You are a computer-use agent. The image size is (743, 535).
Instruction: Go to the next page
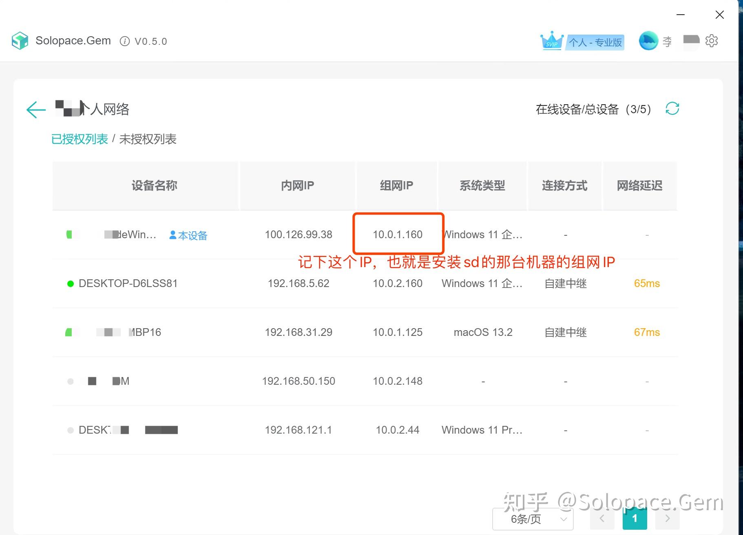tap(667, 518)
